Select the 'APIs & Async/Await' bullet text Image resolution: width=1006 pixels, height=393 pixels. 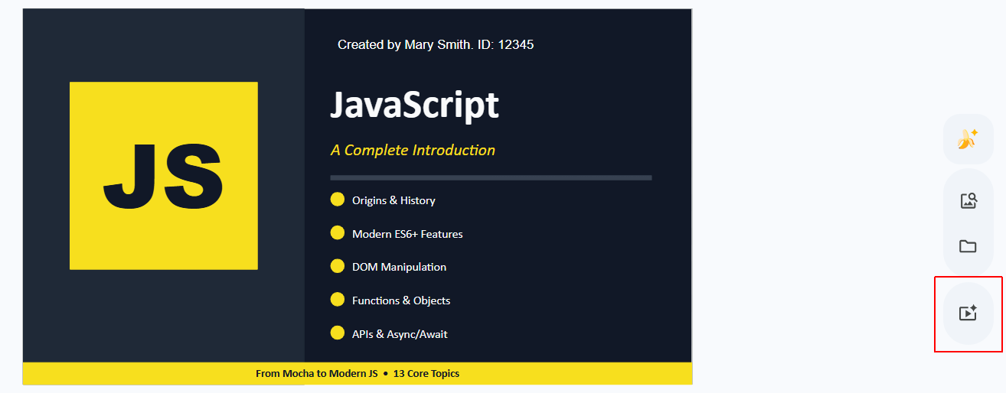click(400, 334)
